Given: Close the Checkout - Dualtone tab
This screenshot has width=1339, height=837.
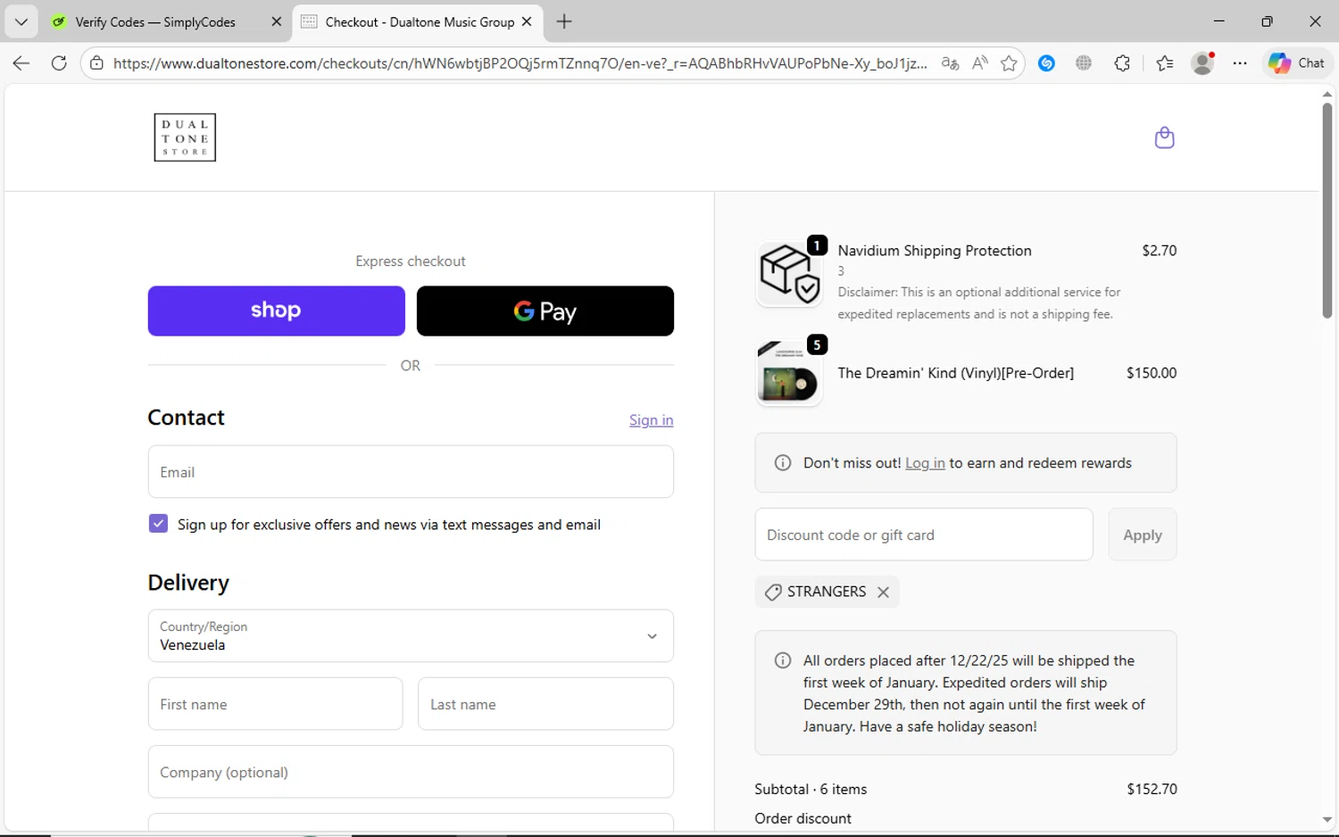Looking at the screenshot, I should coord(527,22).
